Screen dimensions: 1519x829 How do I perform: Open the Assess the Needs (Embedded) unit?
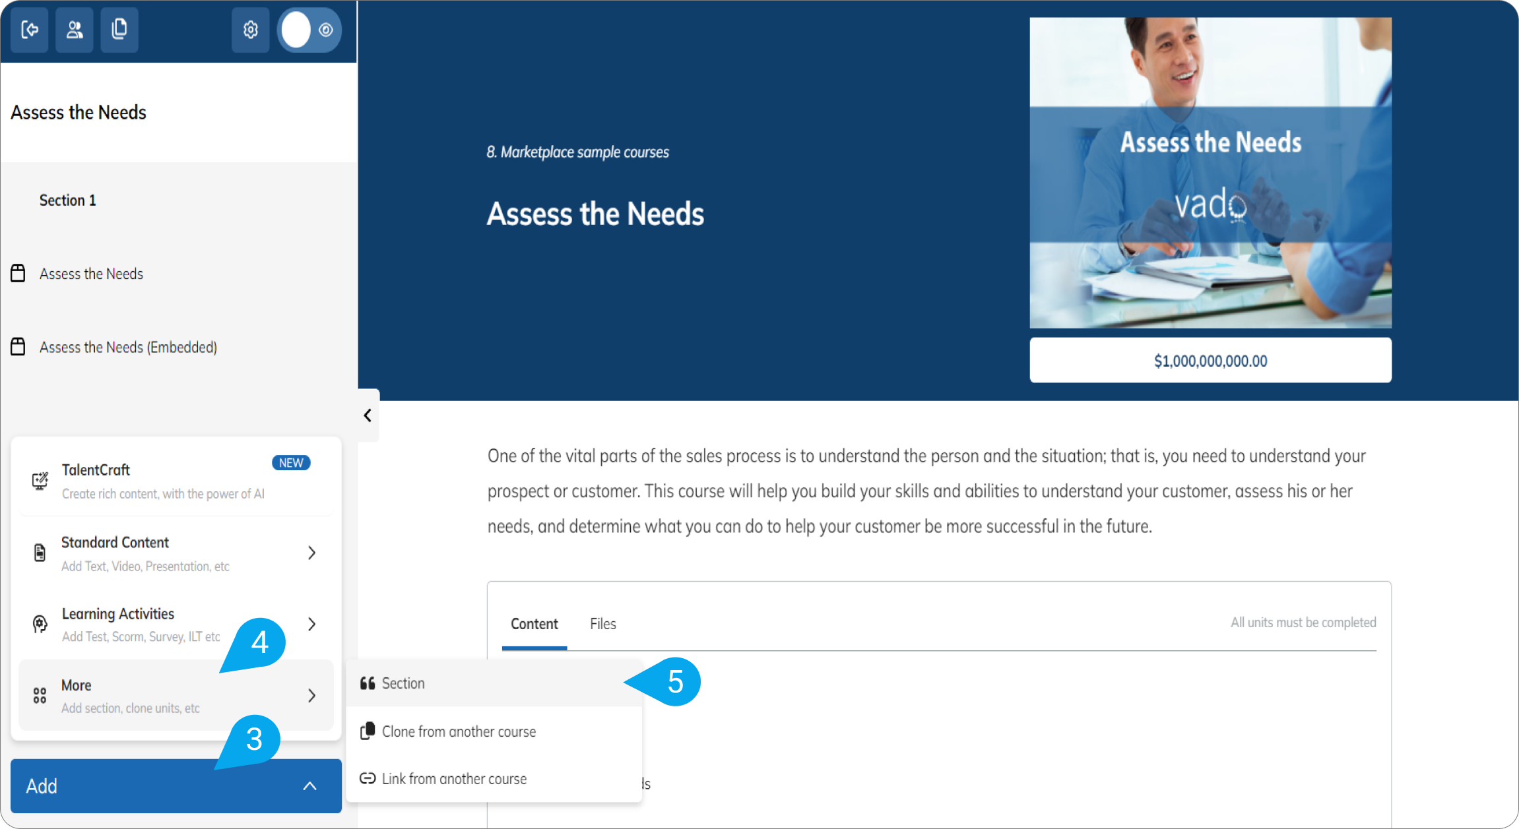coord(129,347)
